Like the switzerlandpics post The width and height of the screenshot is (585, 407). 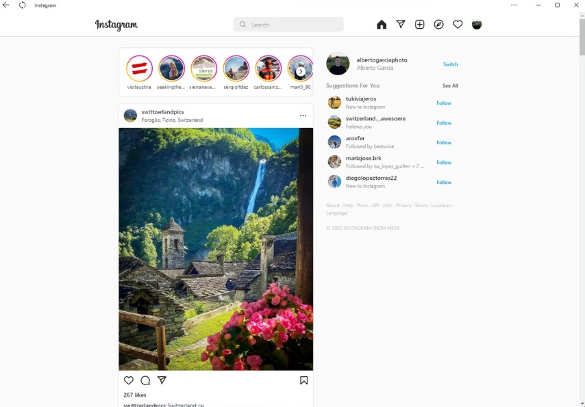tap(129, 380)
